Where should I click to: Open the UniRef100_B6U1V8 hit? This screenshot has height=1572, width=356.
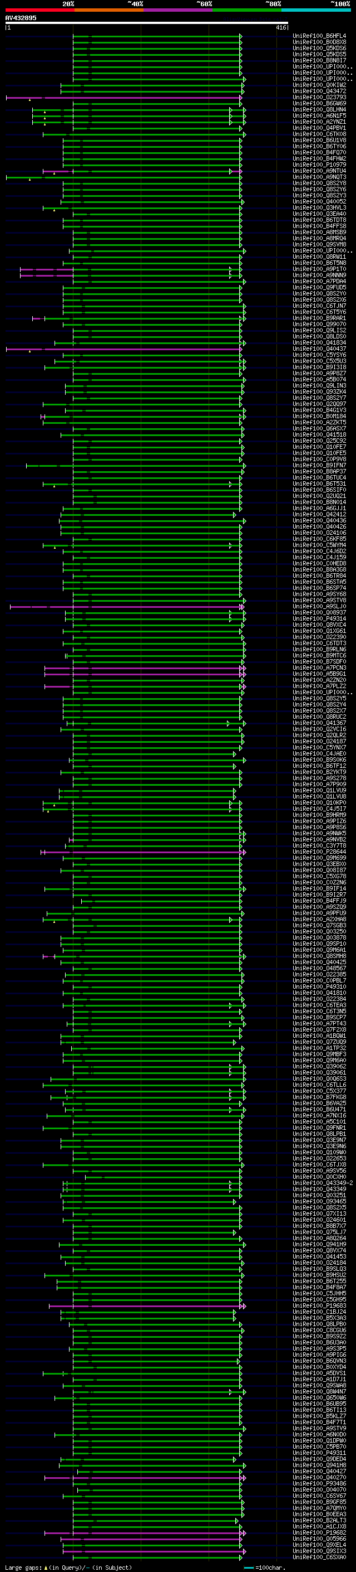coord(319,140)
